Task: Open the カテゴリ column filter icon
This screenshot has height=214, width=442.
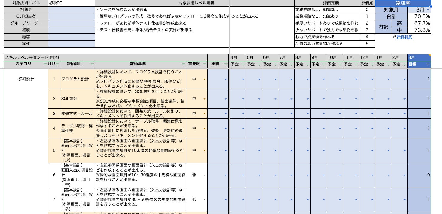Action: click(x=45, y=64)
